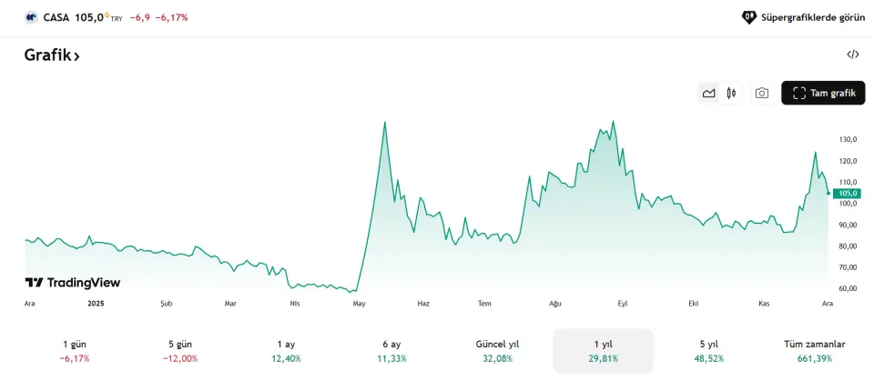Click the CASA ticker name in header

click(56, 17)
